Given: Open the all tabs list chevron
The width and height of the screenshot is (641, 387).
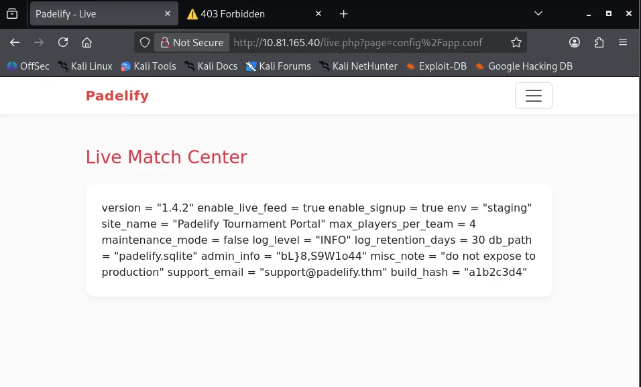Looking at the screenshot, I should (x=538, y=13).
